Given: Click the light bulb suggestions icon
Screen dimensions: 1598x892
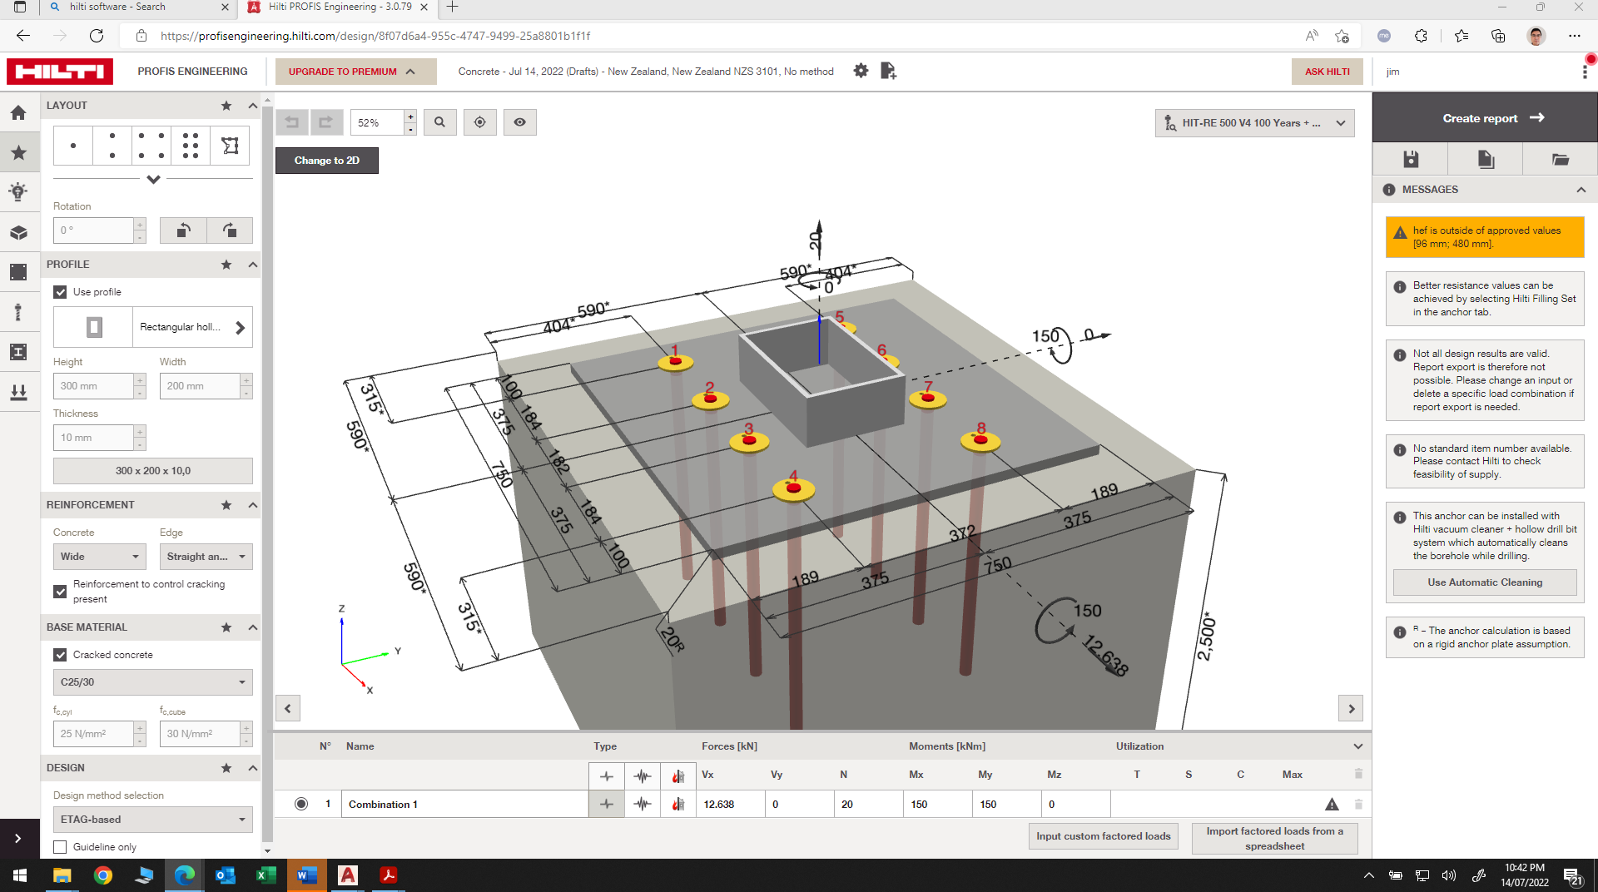Looking at the screenshot, I should pos(20,191).
